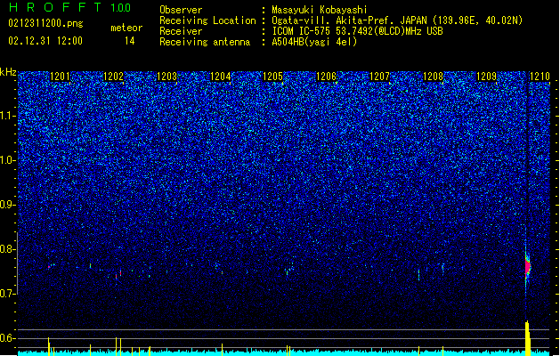560x356 pixels.
Task: Click the 0.6 kHz axis label
Action: click(x=8, y=338)
